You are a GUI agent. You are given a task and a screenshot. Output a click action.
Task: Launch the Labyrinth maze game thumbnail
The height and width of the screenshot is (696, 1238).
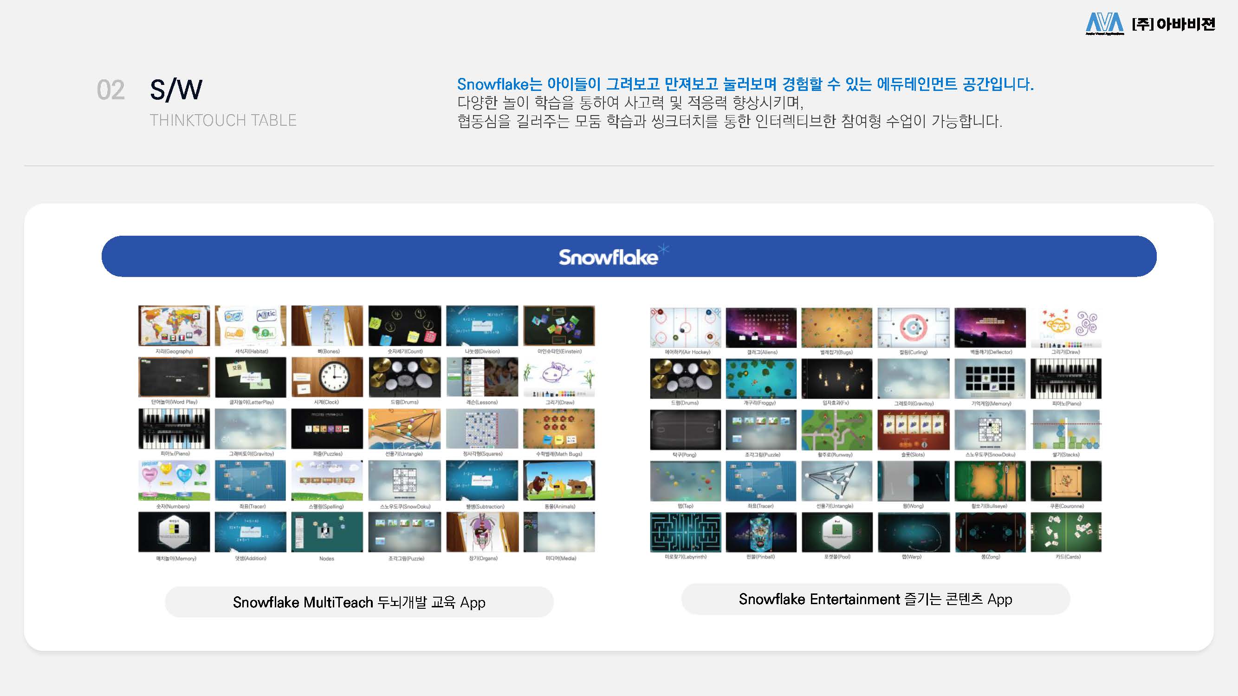685,532
